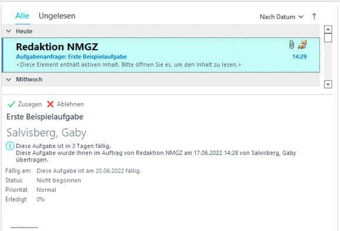Image resolution: width=340 pixels, height=231 pixels.
Task: Click the message list scroll down arrow
Action: (328, 84)
